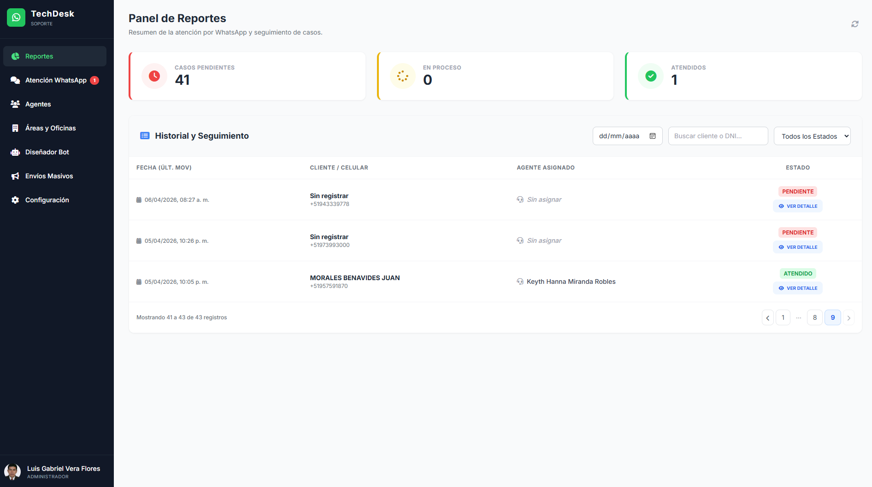Focus the Buscar cliente o DNI search field
The height and width of the screenshot is (487, 872).
(718, 136)
